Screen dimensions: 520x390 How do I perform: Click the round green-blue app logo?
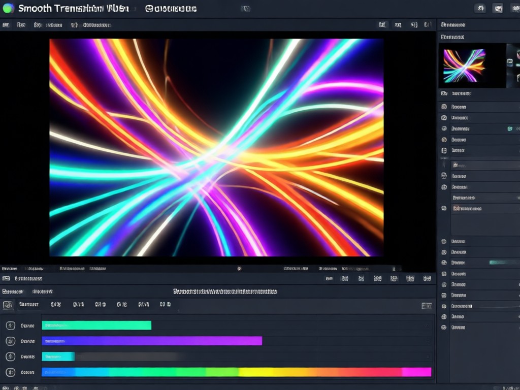pyautogui.click(x=8, y=8)
